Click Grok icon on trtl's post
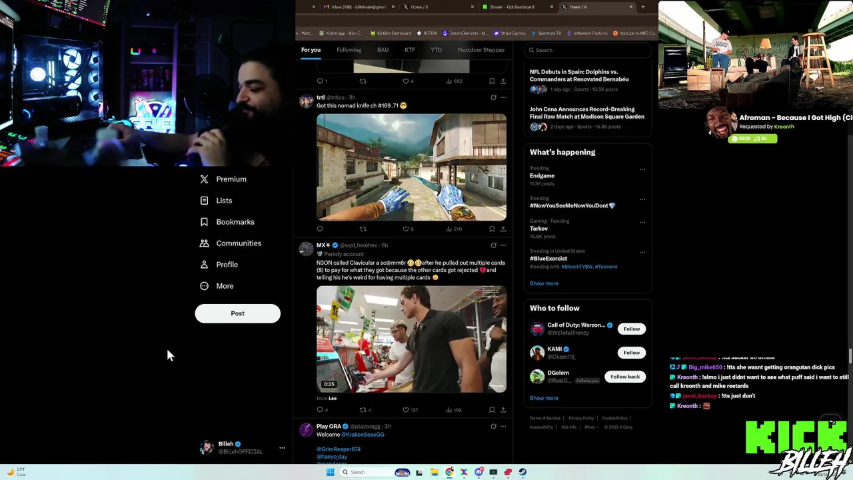 (493, 97)
